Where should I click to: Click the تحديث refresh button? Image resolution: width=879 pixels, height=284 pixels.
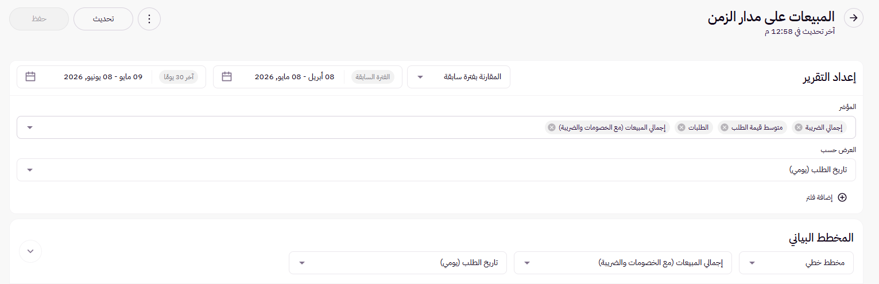click(x=103, y=19)
